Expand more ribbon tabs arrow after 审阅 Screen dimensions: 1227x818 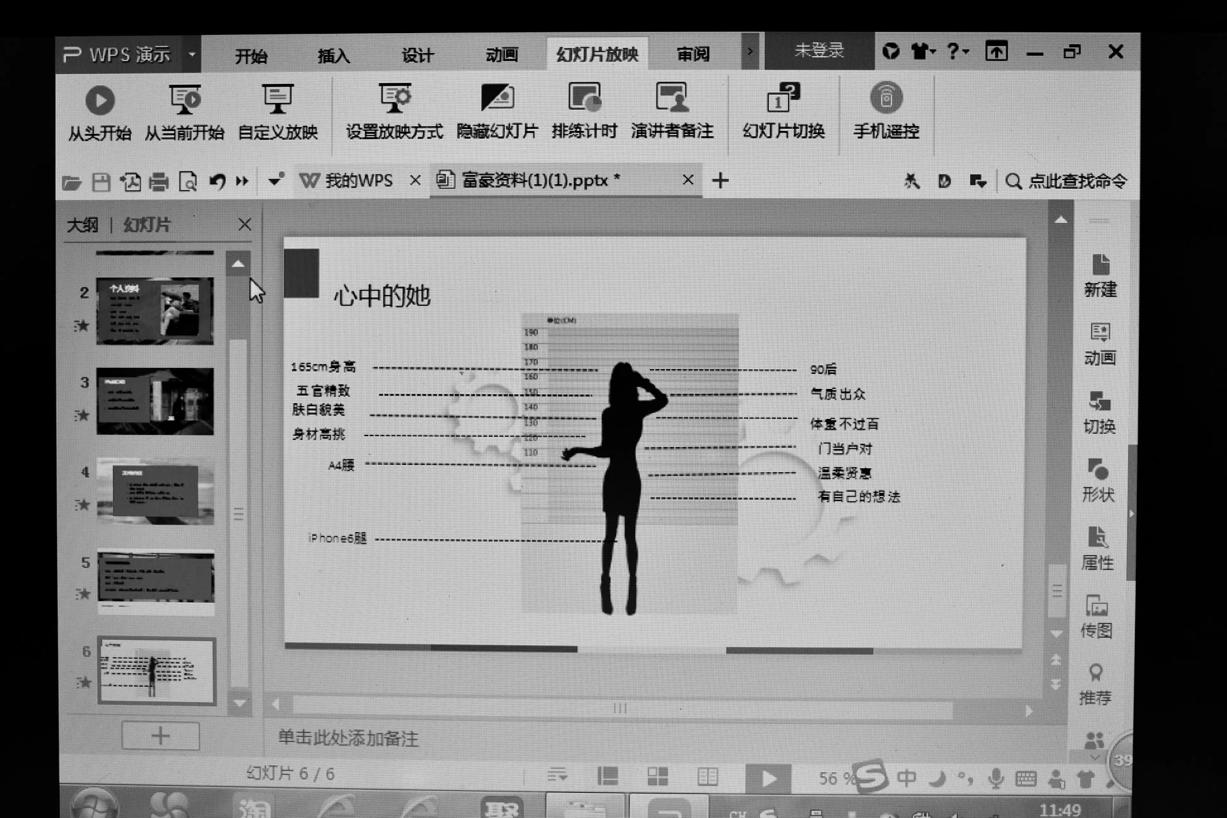click(x=750, y=51)
